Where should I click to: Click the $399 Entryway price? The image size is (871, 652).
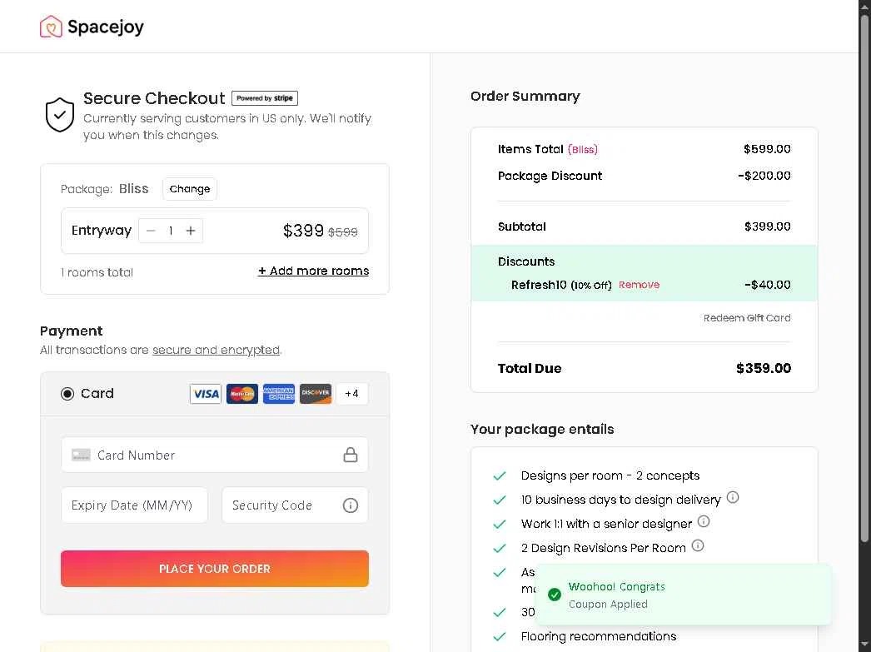click(303, 231)
